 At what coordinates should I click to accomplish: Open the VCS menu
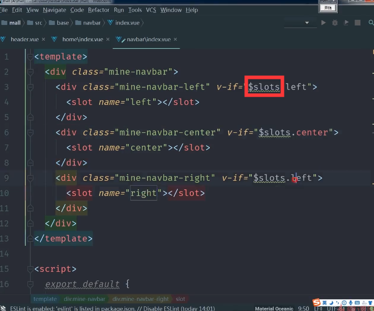tap(151, 10)
